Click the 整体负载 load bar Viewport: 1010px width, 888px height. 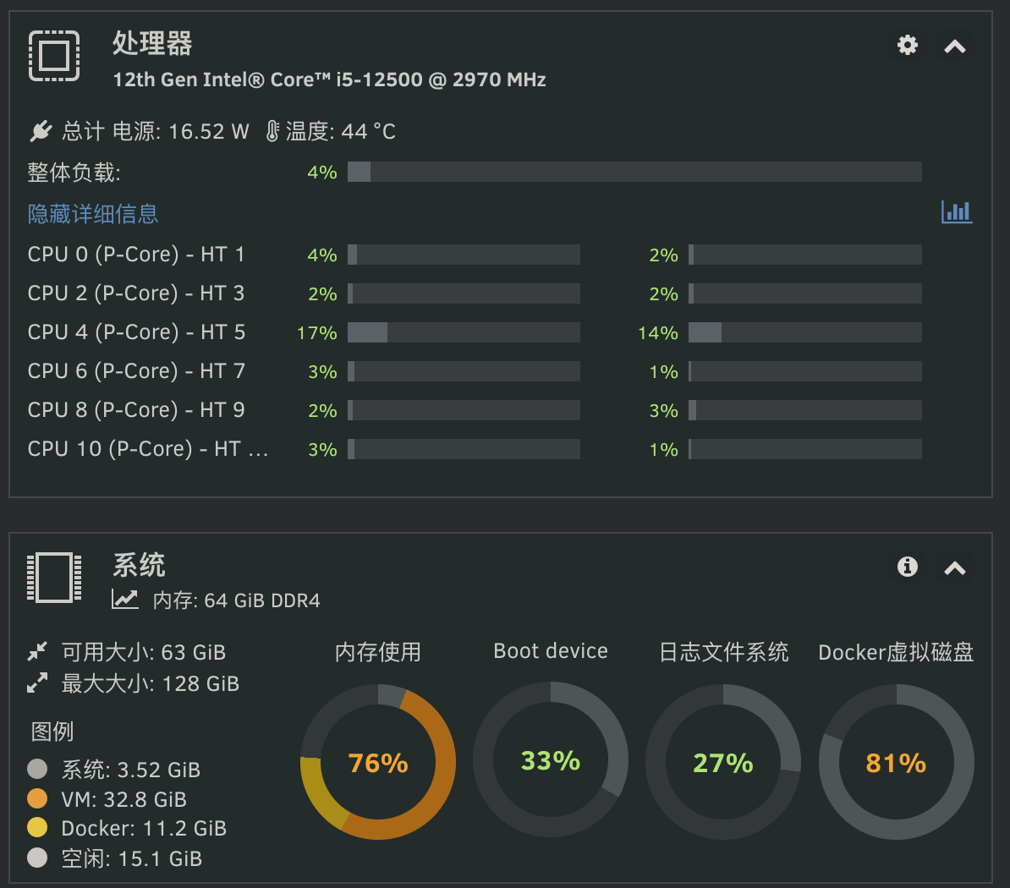click(x=634, y=172)
